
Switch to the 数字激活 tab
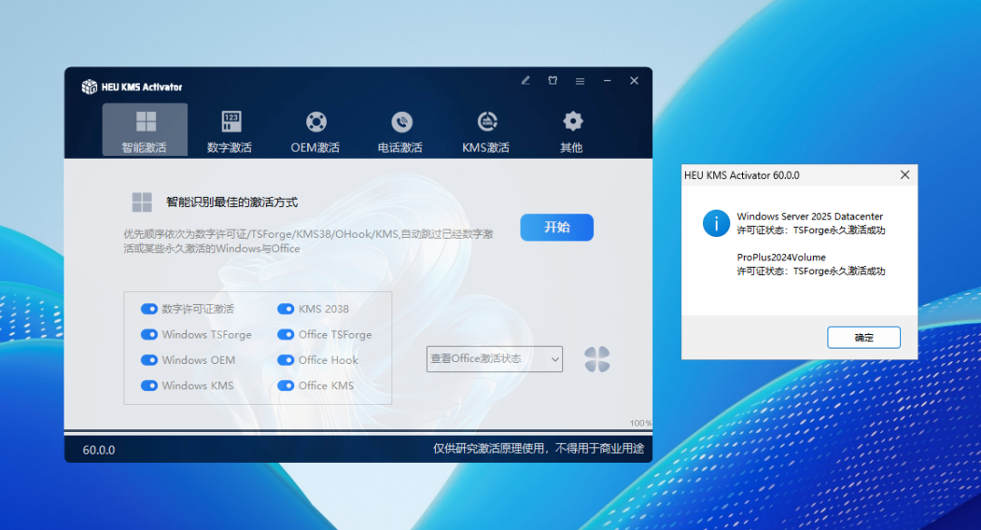230,130
